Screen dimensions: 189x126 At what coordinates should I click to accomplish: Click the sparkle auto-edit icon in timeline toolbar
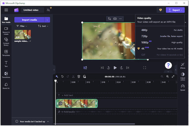(x=57, y=76)
